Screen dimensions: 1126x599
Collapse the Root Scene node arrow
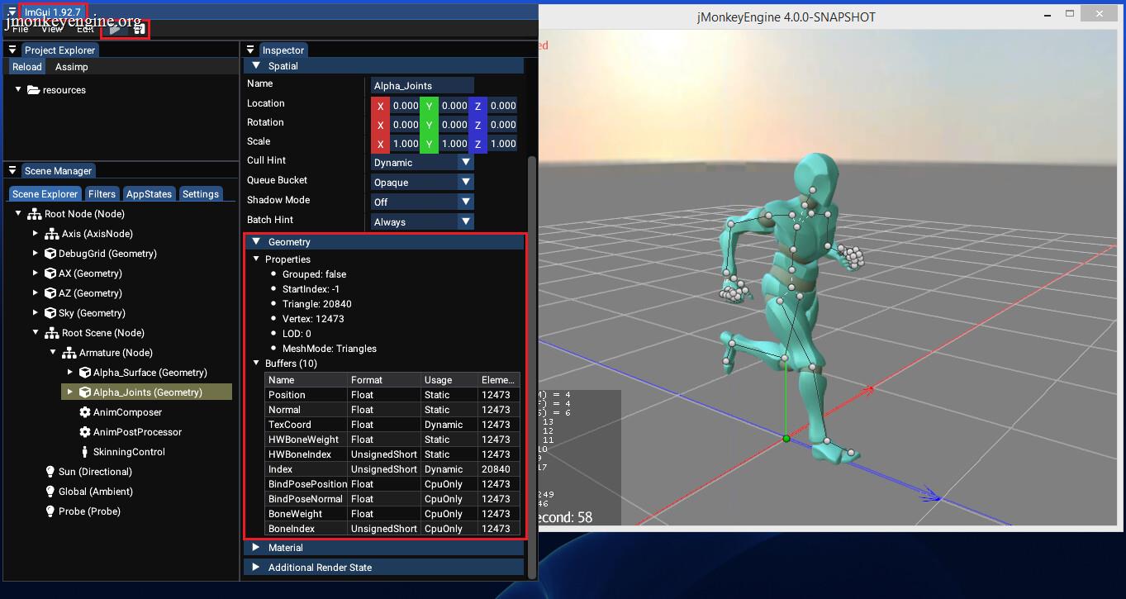[36, 333]
